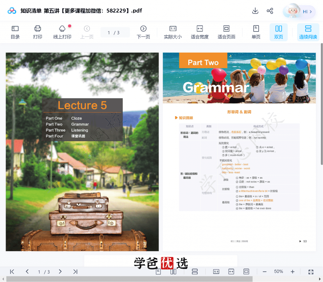Zoom out with minus button
The height and width of the screenshot is (282, 323).
pyautogui.click(x=265, y=272)
